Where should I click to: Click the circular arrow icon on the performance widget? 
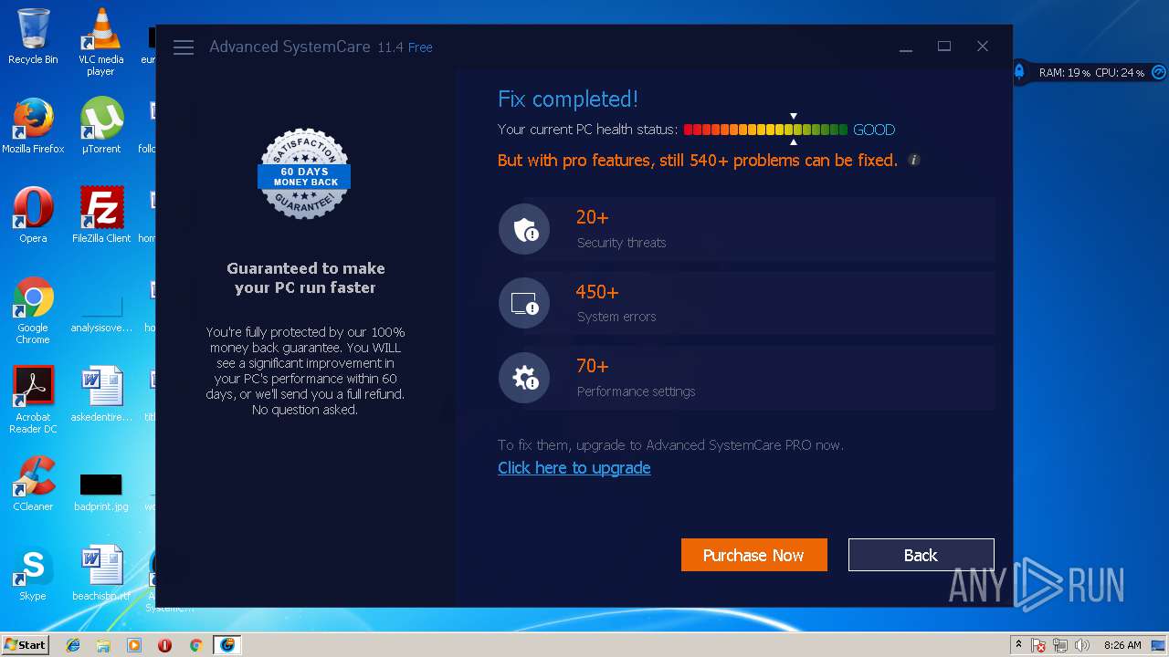point(1159,72)
